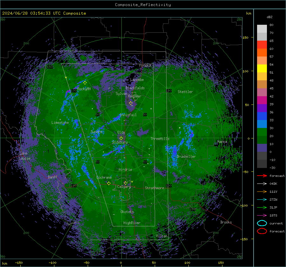Viewport: 286px width, 267px height.
Task: Click the bright yellow 54 dBZ color swatch
Action: [262, 68]
